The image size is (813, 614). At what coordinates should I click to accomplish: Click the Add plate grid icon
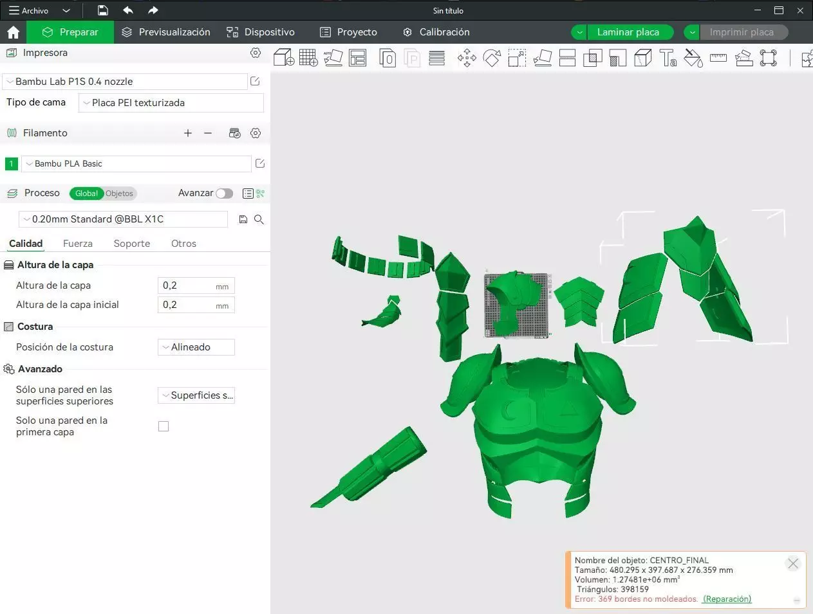tap(308, 58)
